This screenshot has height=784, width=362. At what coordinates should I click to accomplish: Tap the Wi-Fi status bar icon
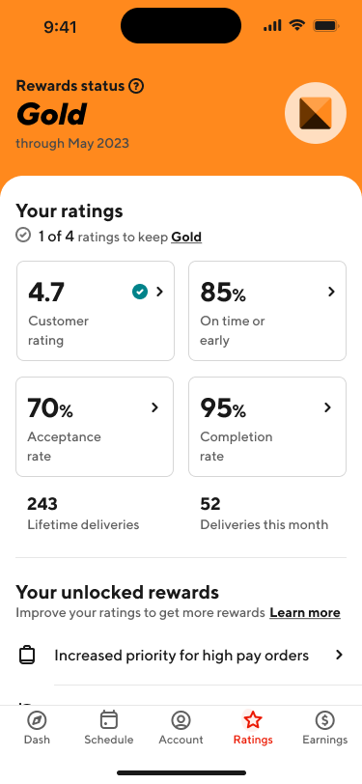pos(297,25)
